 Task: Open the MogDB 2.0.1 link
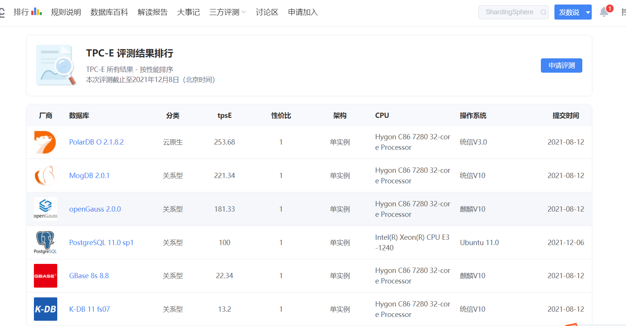click(89, 175)
